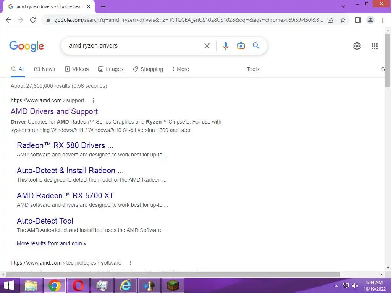This screenshot has width=391, height=293.
Task: Open the search Tools option
Action: click(x=253, y=69)
